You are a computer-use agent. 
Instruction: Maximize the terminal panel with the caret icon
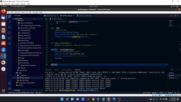(x=176, y=70)
